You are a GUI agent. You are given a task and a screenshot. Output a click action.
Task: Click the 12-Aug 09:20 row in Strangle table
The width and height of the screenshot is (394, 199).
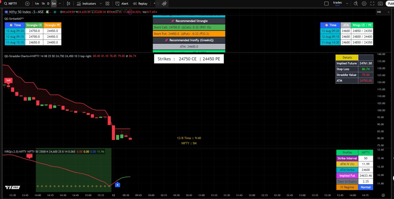coord(33,31)
